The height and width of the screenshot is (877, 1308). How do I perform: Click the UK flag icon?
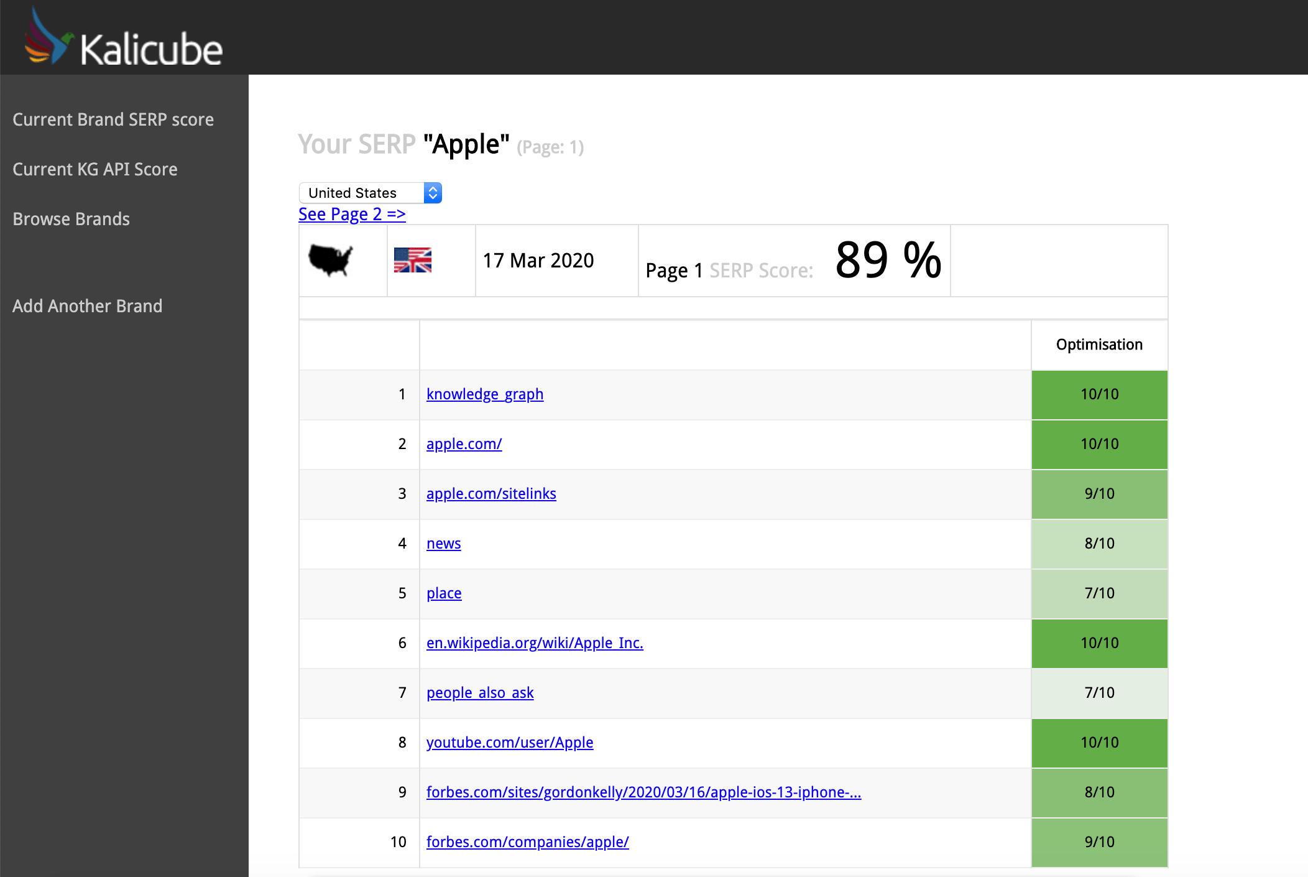(x=413, y=261)
